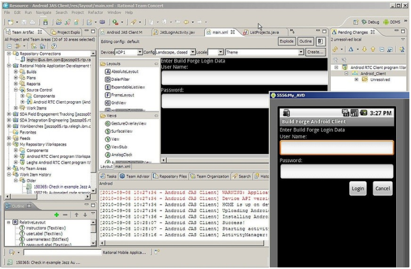
Task: Select FrameLayout in the palette
Action: pyautogui.click(x=119, y=95)
